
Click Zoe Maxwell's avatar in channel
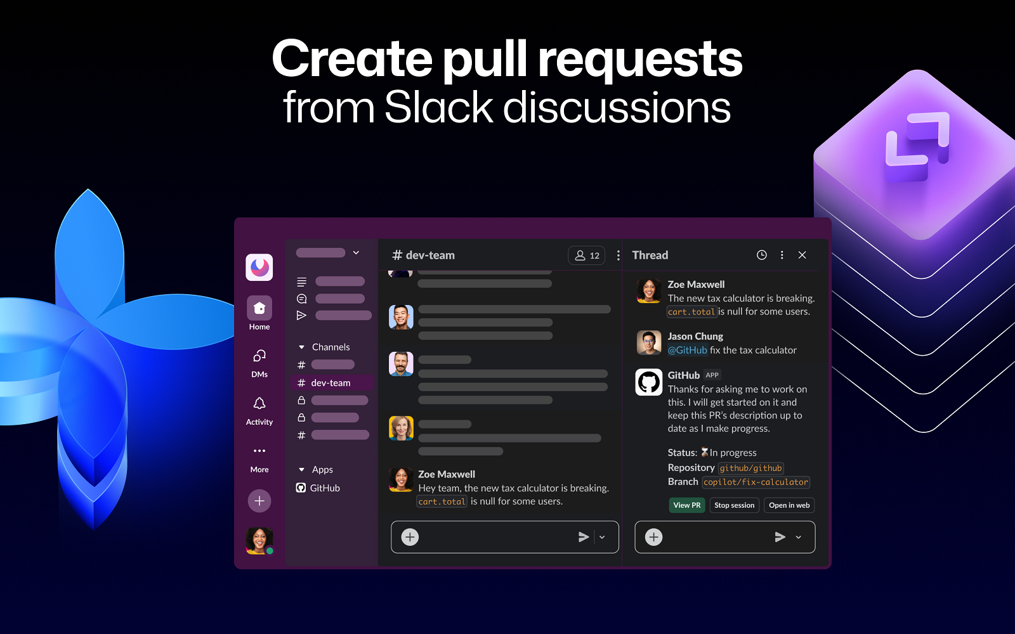coord(401,480)
